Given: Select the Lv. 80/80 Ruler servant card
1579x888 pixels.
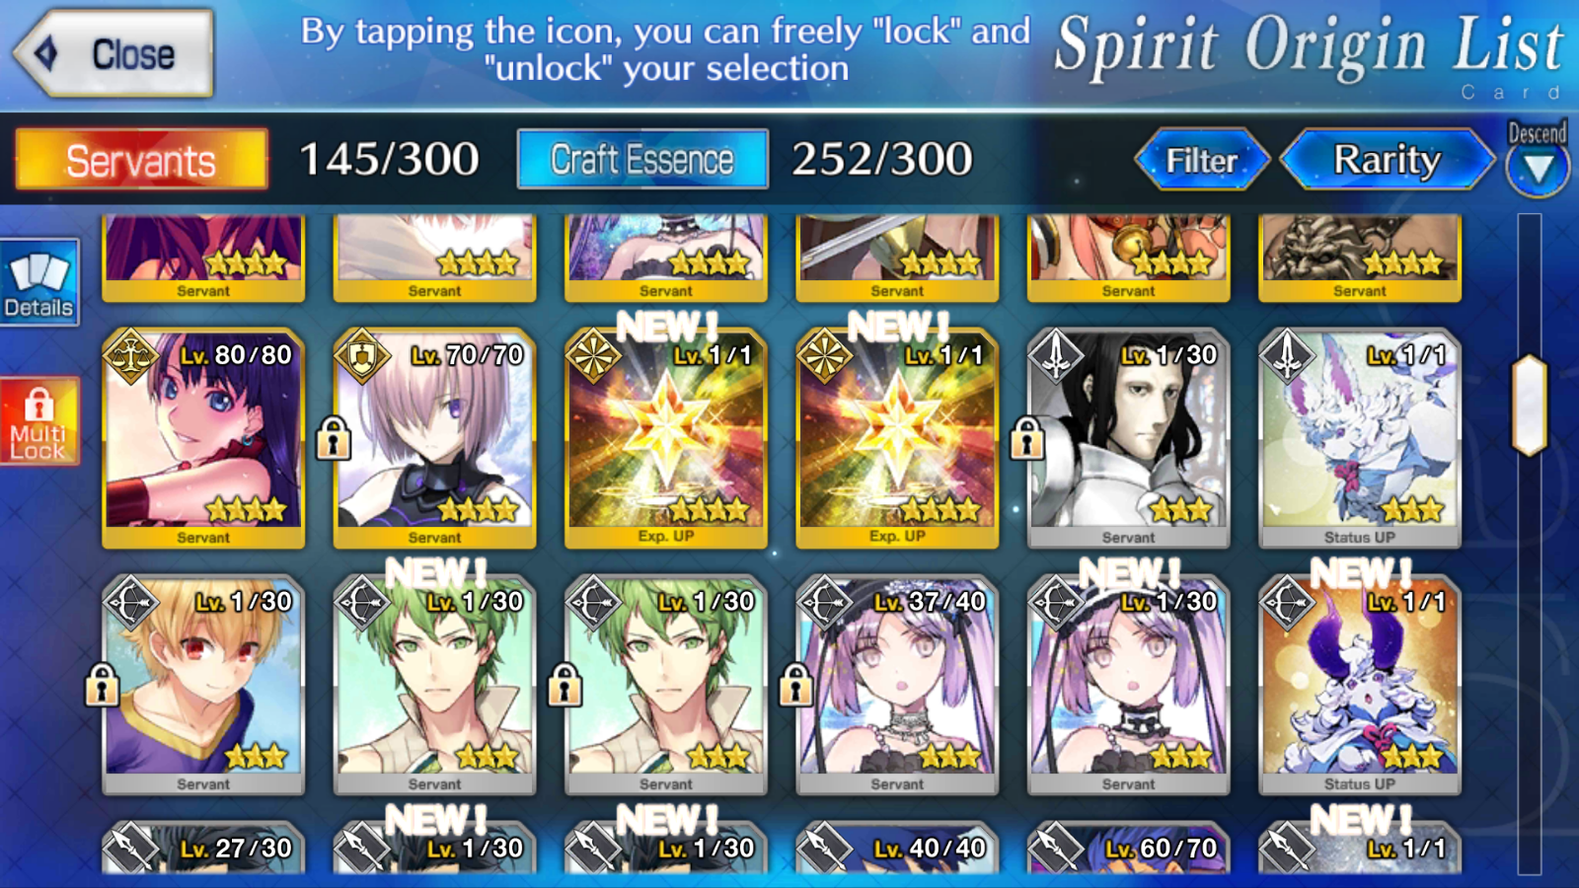Looking at the screenshot, I should (x=203, y=438).
